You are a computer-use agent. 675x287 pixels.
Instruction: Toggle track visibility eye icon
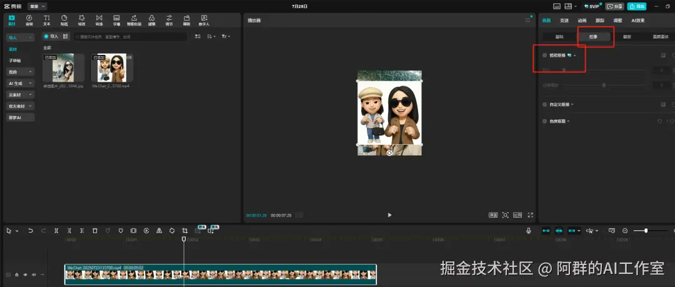(x=25, y=275)
